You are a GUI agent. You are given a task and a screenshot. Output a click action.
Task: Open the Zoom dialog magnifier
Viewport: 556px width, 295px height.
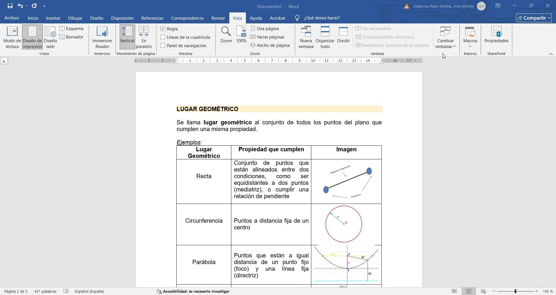click(226, 35)
